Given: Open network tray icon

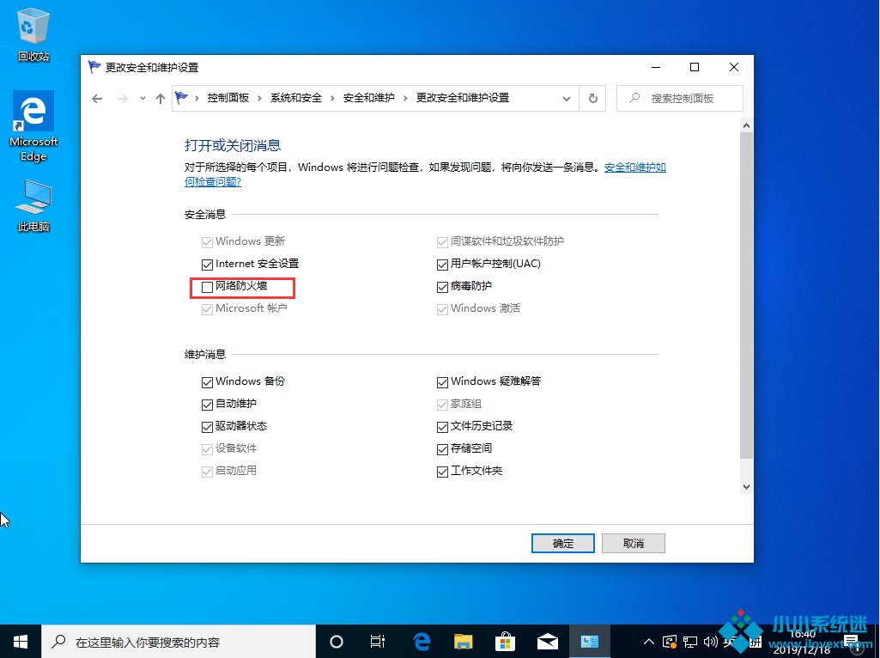Looking at the screenshot, I should (689, 642).
